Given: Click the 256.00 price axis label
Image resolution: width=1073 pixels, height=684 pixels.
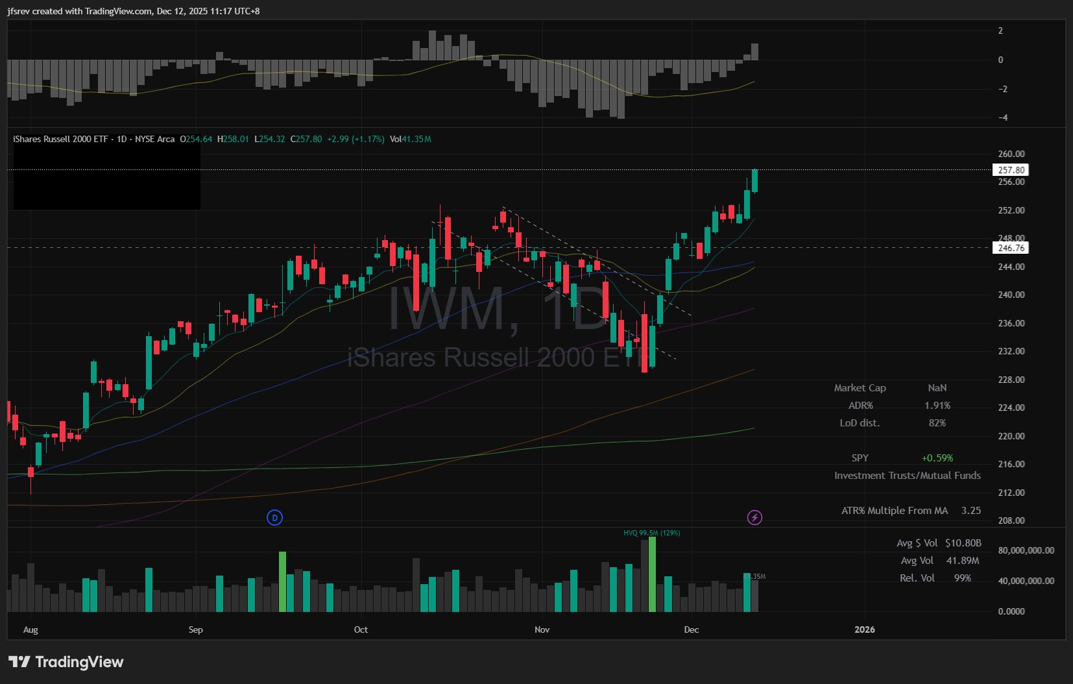Looking at the screenshot, I should 1011,182.
